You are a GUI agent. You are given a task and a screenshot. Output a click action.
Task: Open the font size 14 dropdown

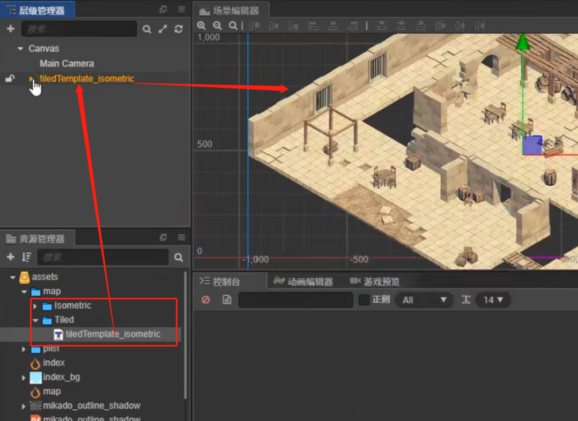(493, 300)
